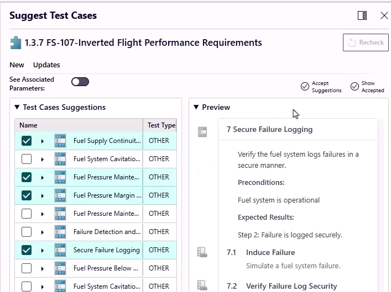Check the first Fuel System Cavitation checkbox
This screenshot has width=391, height=292.
click(27, 159)
